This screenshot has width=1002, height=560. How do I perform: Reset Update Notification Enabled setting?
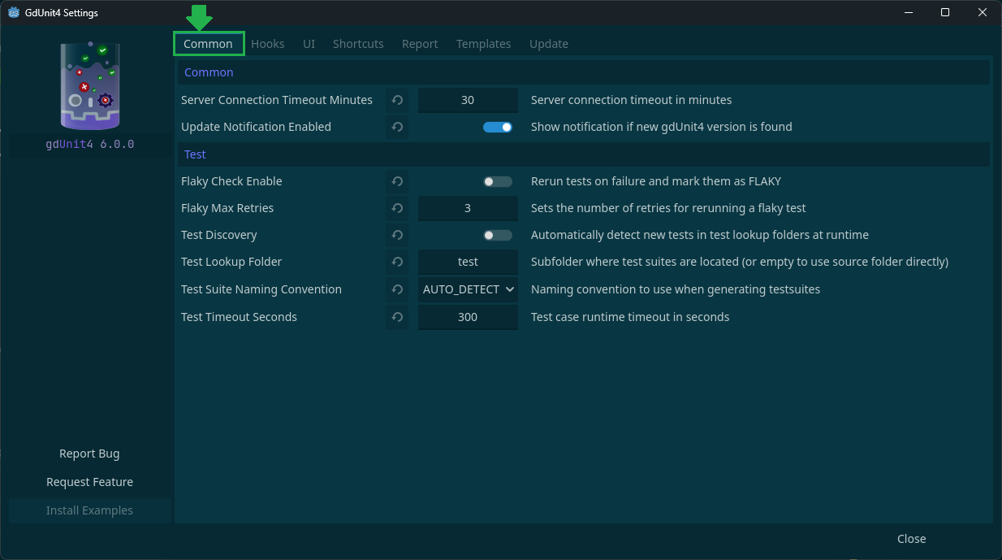tap(397, 127)
